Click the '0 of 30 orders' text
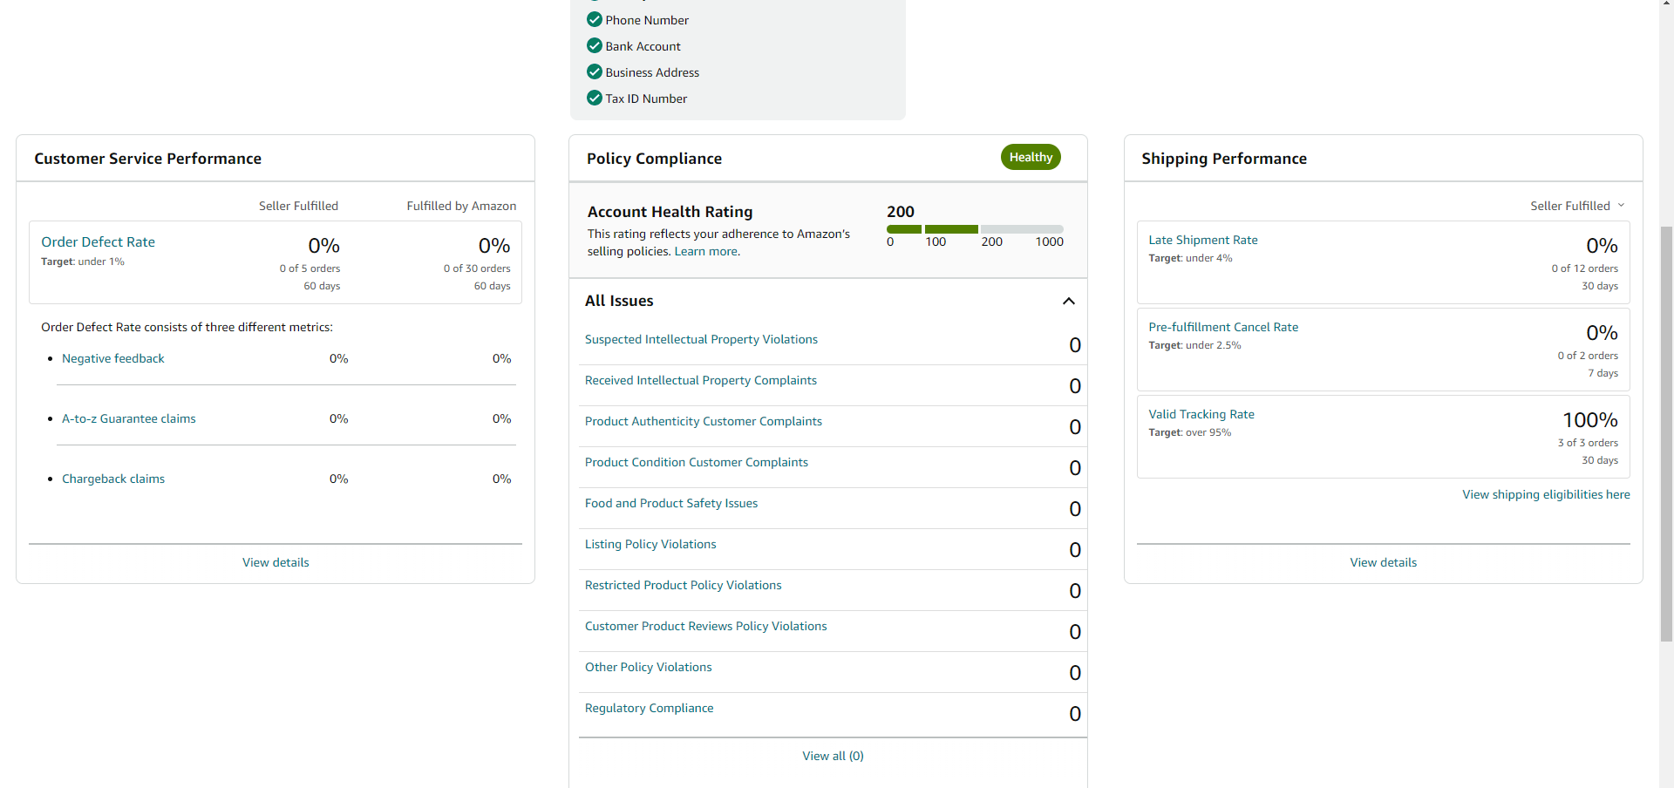 477,268
